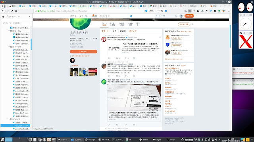
Task: Open Twitter 通知 notifications link
Action: [x=94, y=16]
